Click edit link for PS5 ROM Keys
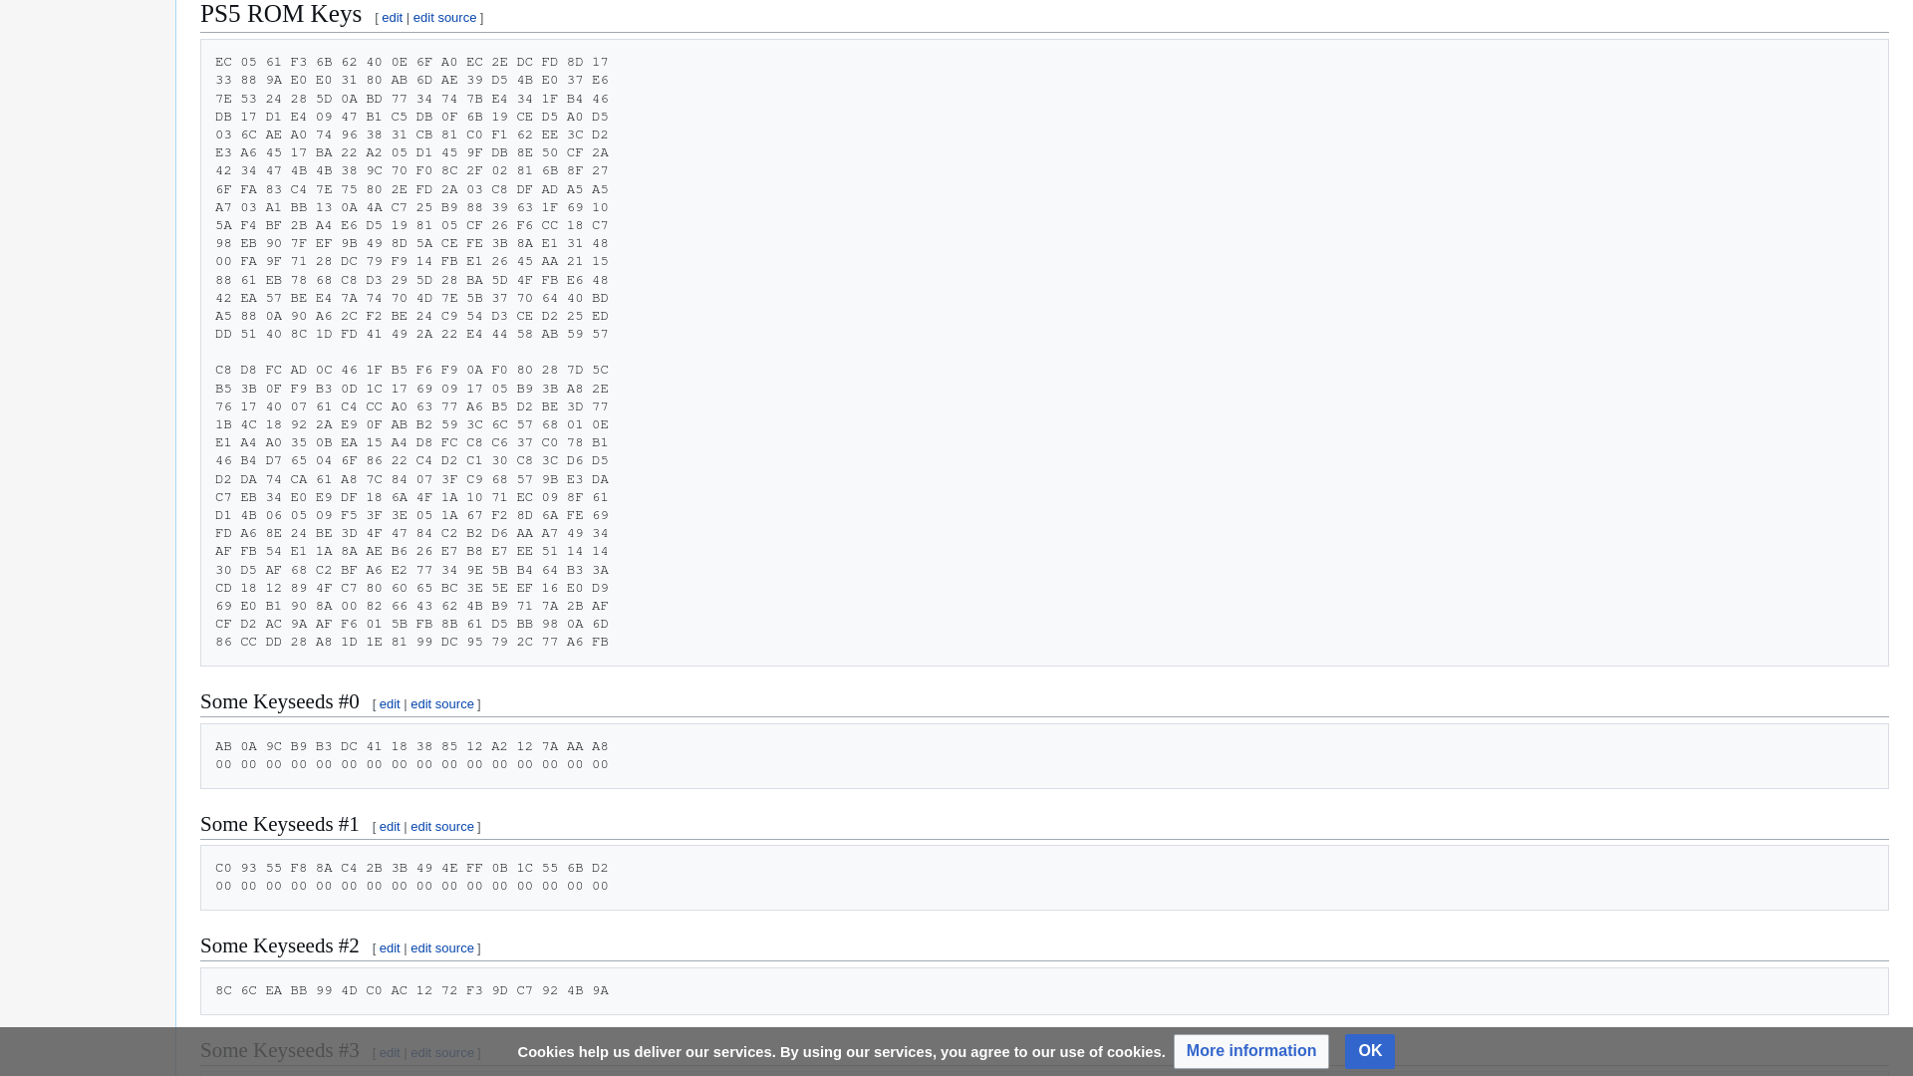Viewport: 1913px width, 1076px height. [x=392, y=18]
